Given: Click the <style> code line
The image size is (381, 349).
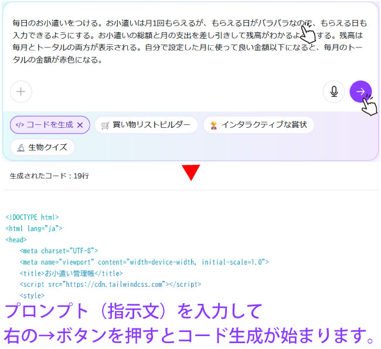Looking at the screenshot, I should click(x=32, y=296).
